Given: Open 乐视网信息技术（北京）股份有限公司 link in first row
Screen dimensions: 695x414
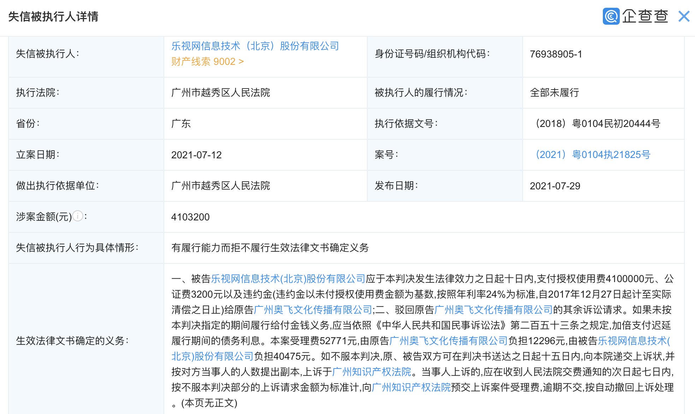Looking at the screenshot, I should 255,46.
